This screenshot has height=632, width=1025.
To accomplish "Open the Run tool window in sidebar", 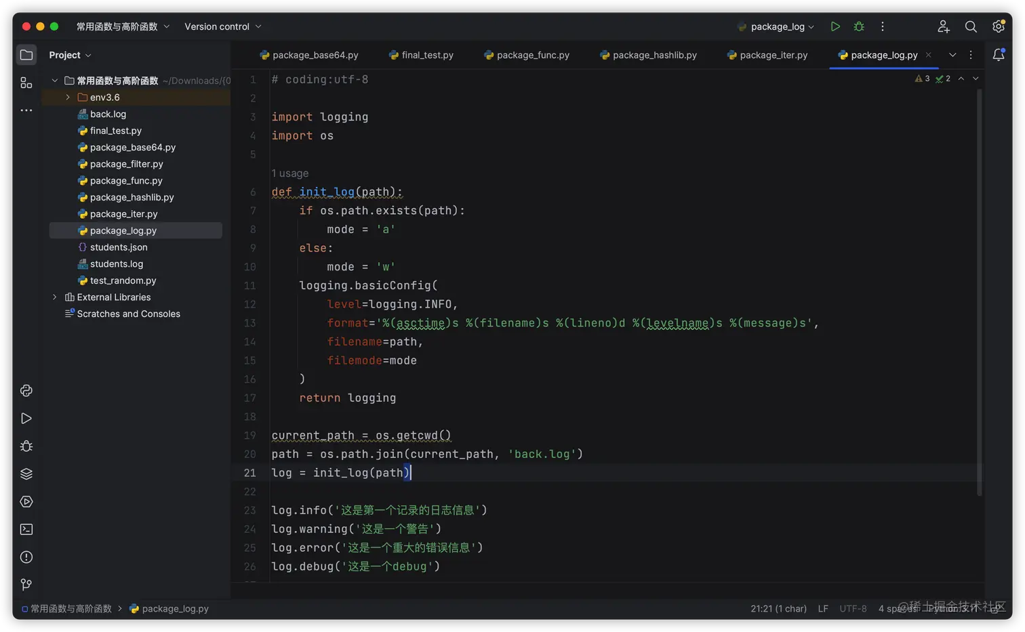I will click(26, 419).
